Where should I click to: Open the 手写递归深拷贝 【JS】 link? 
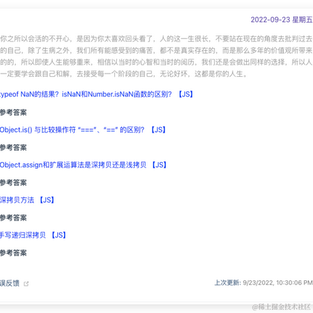(x=33, y=235)
